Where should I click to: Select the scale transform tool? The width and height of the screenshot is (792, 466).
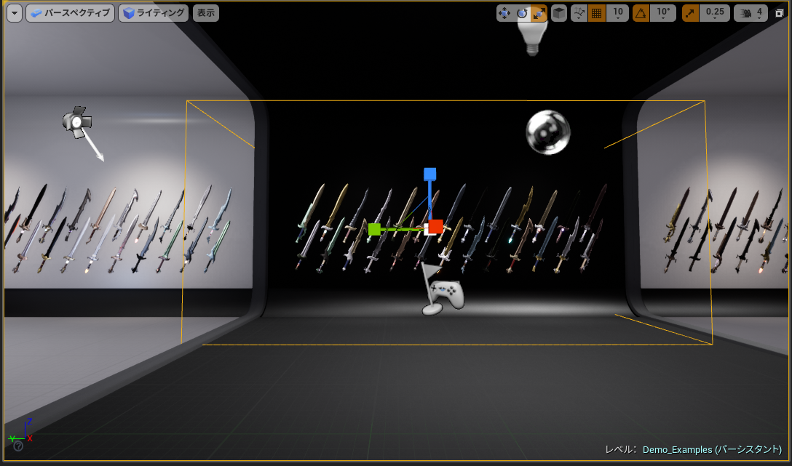(x=539, y=14)
